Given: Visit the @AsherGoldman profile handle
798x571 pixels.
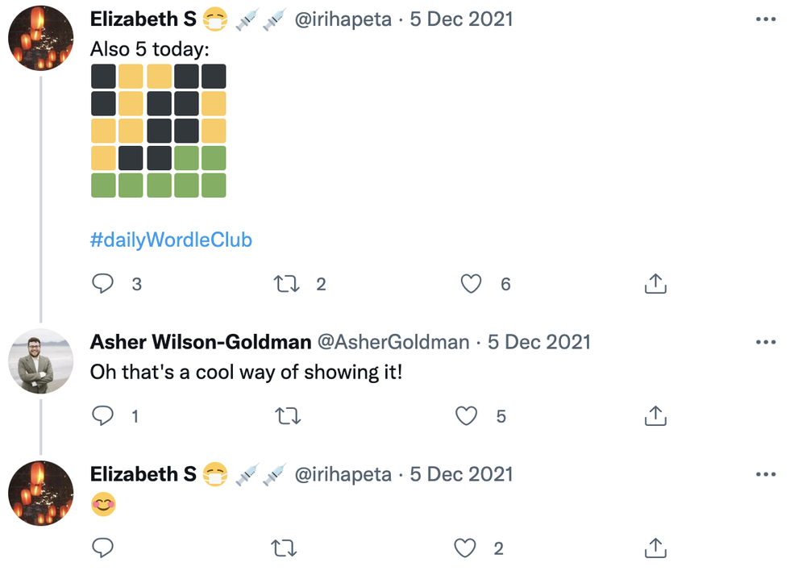Looking at the screenshot, I should (393, 342).
